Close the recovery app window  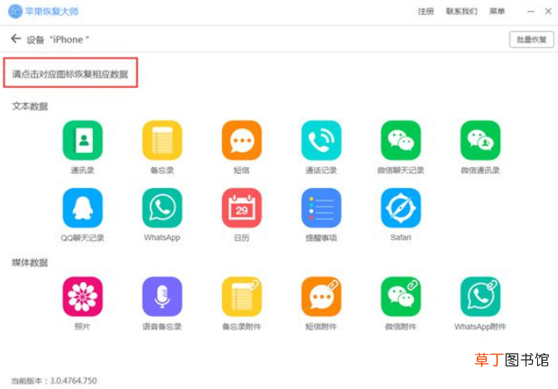(548, 12)
